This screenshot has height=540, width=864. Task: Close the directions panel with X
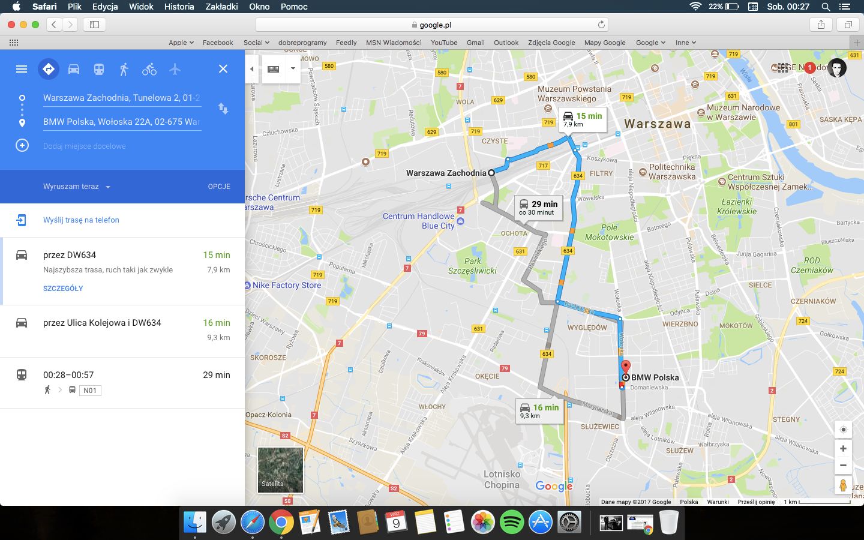coord(223,69)
